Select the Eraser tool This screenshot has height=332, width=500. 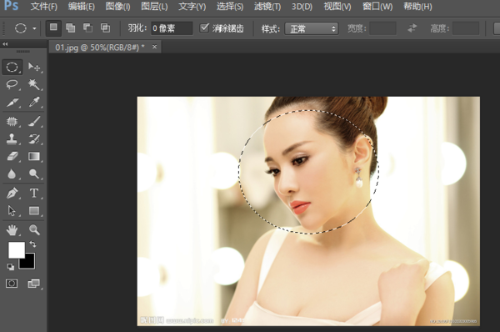coord(12,157)
